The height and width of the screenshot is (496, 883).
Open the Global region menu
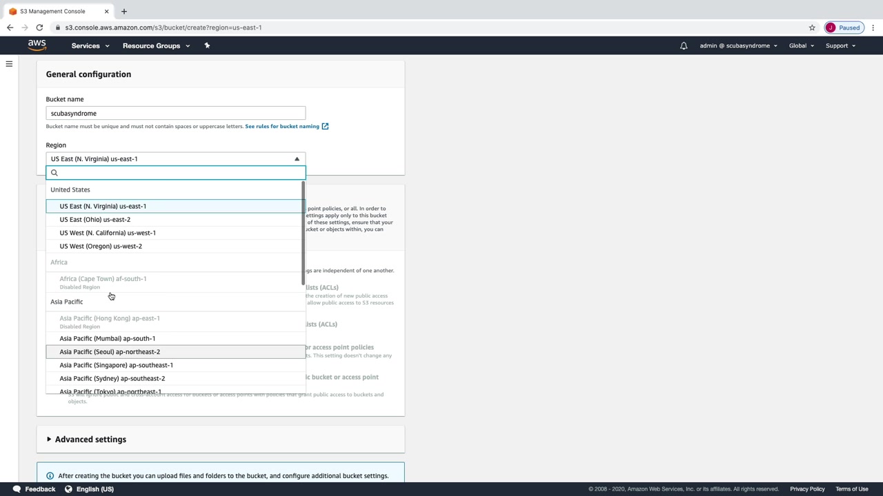coord(802,45)
